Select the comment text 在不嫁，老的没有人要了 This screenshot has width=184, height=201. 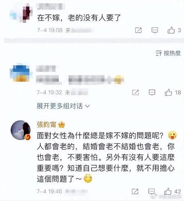click(79, 18)
